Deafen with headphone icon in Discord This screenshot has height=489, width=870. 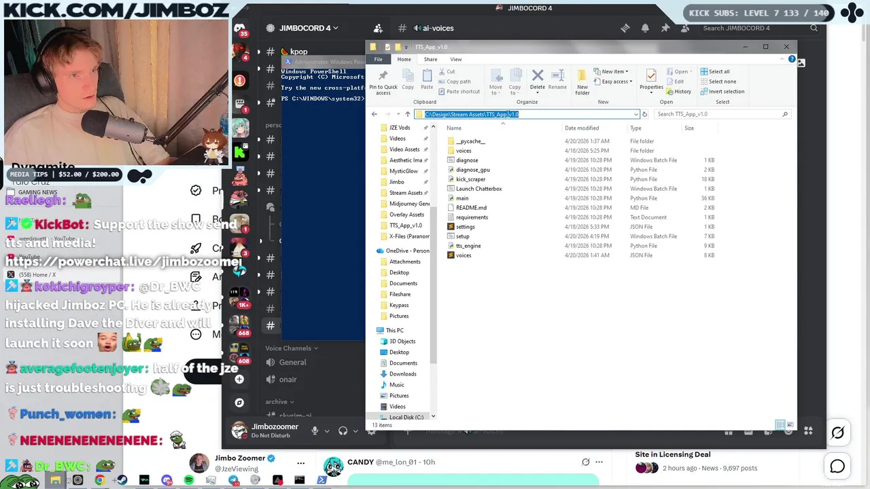coord(343,431)
